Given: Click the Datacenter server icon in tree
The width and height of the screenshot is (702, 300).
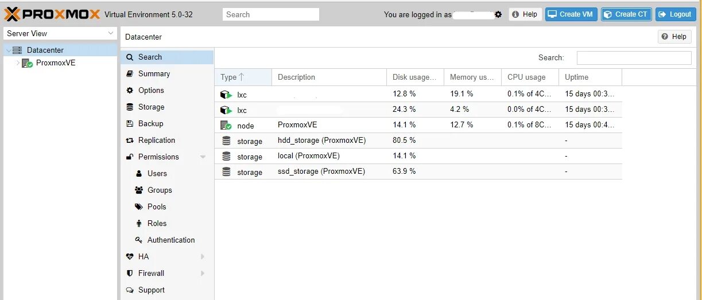Looking at the screenshot, I should [17, 50].
